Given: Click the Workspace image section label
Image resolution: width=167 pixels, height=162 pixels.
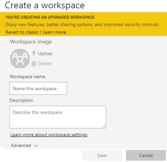Looking at the screenshot, I should click(31, 42).
